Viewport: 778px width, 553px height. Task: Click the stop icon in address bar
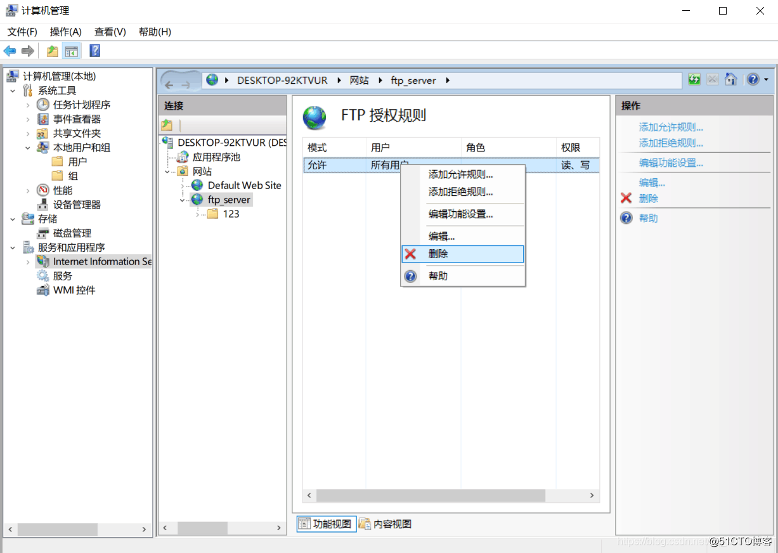713,79
